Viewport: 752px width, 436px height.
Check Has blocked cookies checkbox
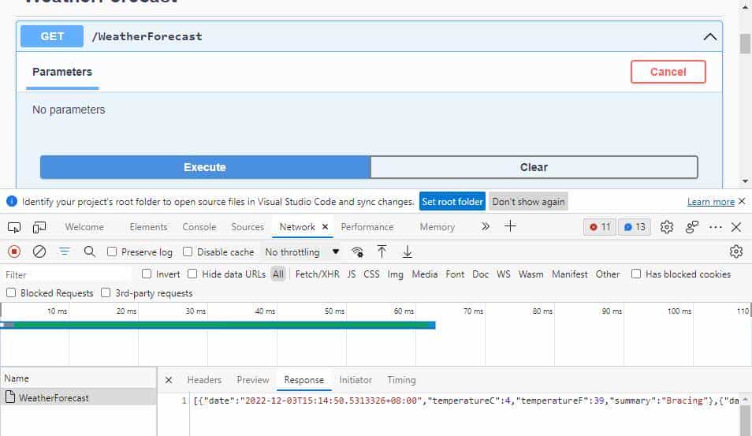636,274
